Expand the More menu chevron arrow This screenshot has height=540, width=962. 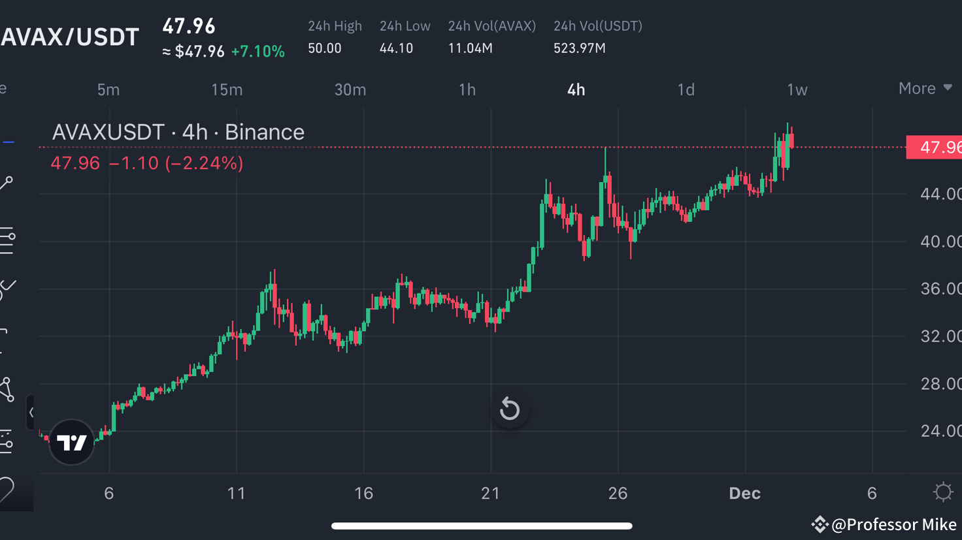947,87
